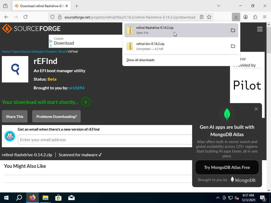Follow the Home breadcrumb link
The width and height of the screenshot is (271, 203).
(x=6, y=52)
